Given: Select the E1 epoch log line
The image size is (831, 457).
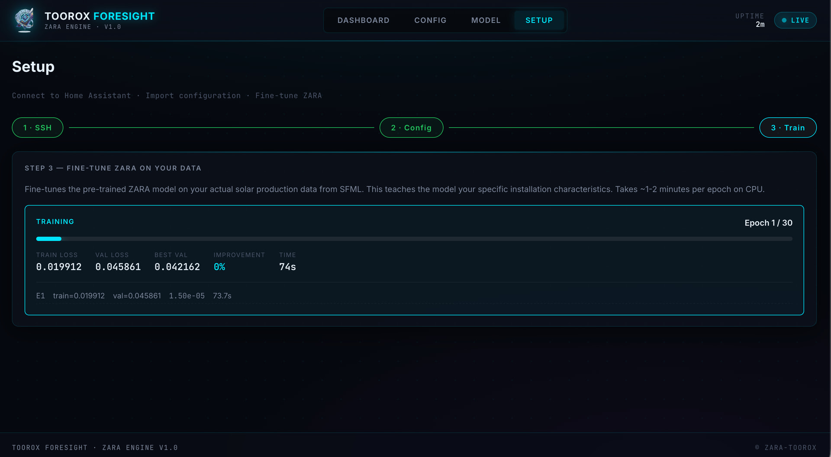Looking at the screenshot, I should [x=414, y=296].
